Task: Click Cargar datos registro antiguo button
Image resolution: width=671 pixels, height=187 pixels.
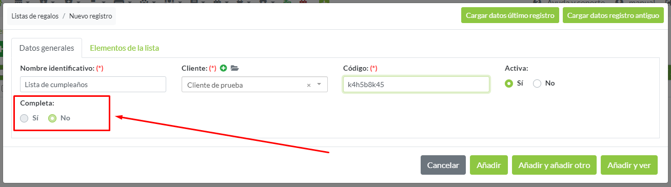Action: 613,15
